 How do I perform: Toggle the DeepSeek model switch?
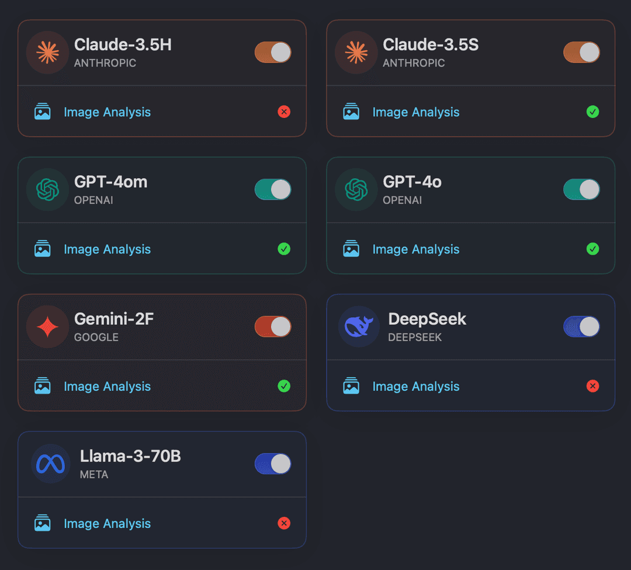coord(581,326)
